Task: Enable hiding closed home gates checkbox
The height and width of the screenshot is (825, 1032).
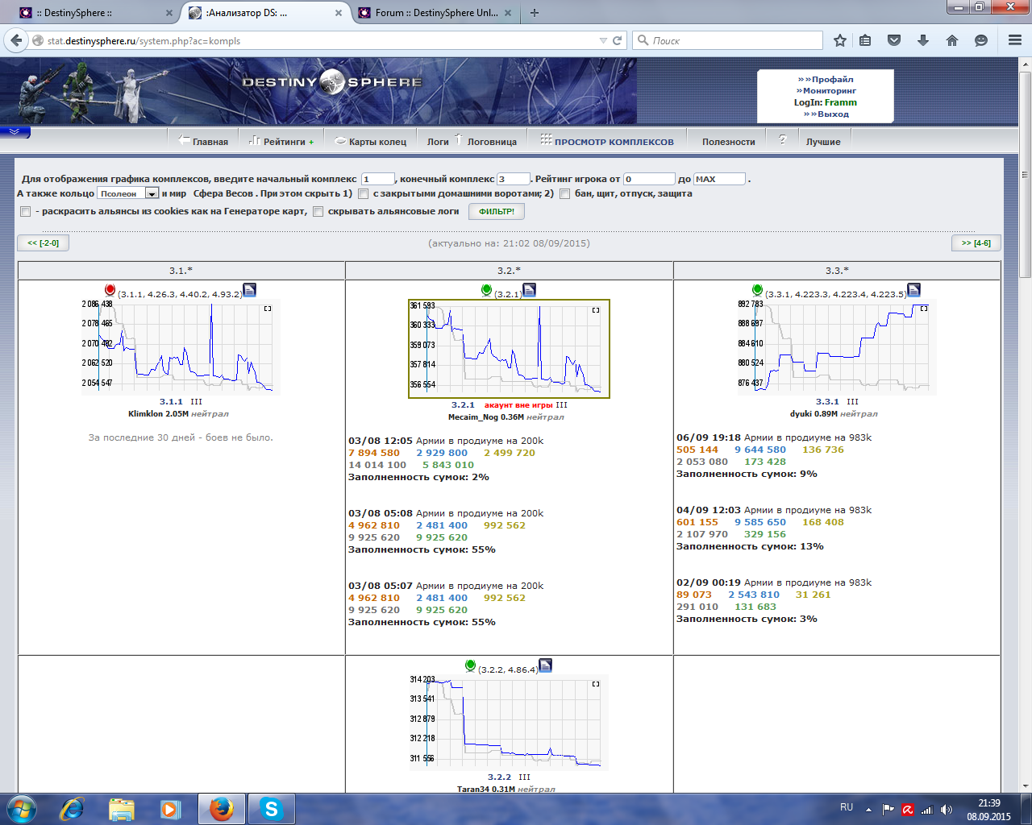Action: click(364, 193)
